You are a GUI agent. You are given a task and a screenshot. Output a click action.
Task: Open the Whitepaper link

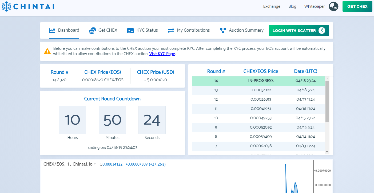(x=315, y=6)
